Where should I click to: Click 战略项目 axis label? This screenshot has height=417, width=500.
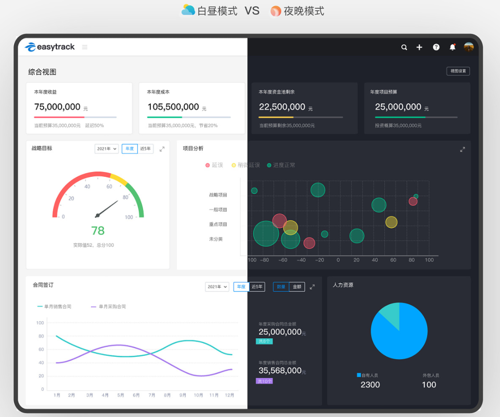[x=218, y=195]
